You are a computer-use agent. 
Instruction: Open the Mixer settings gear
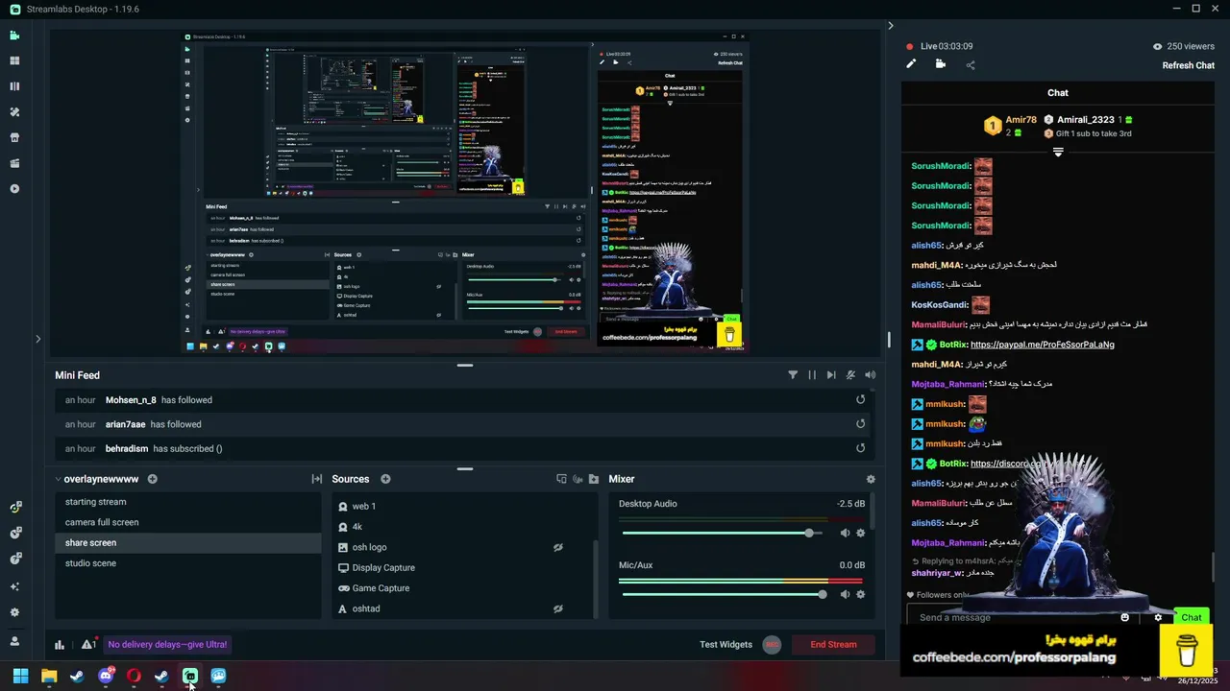click(871, 479)
